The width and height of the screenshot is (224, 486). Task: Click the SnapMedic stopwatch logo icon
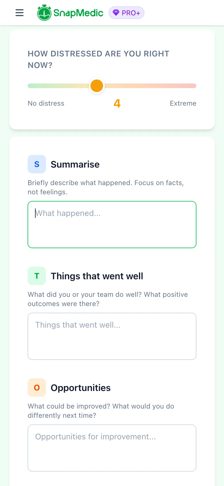[44, 13]
